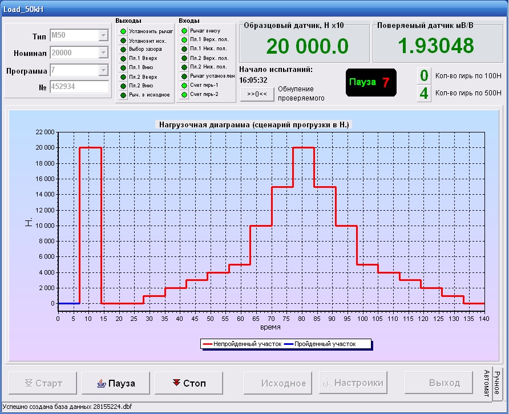Screen dimensions: 509x414
Task: Toggle the Пл.1 Вверх output indicator
Action: pos(123,58)
